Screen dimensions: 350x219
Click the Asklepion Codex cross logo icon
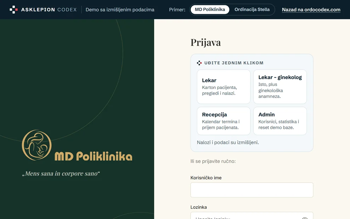[x=14, y=10]
